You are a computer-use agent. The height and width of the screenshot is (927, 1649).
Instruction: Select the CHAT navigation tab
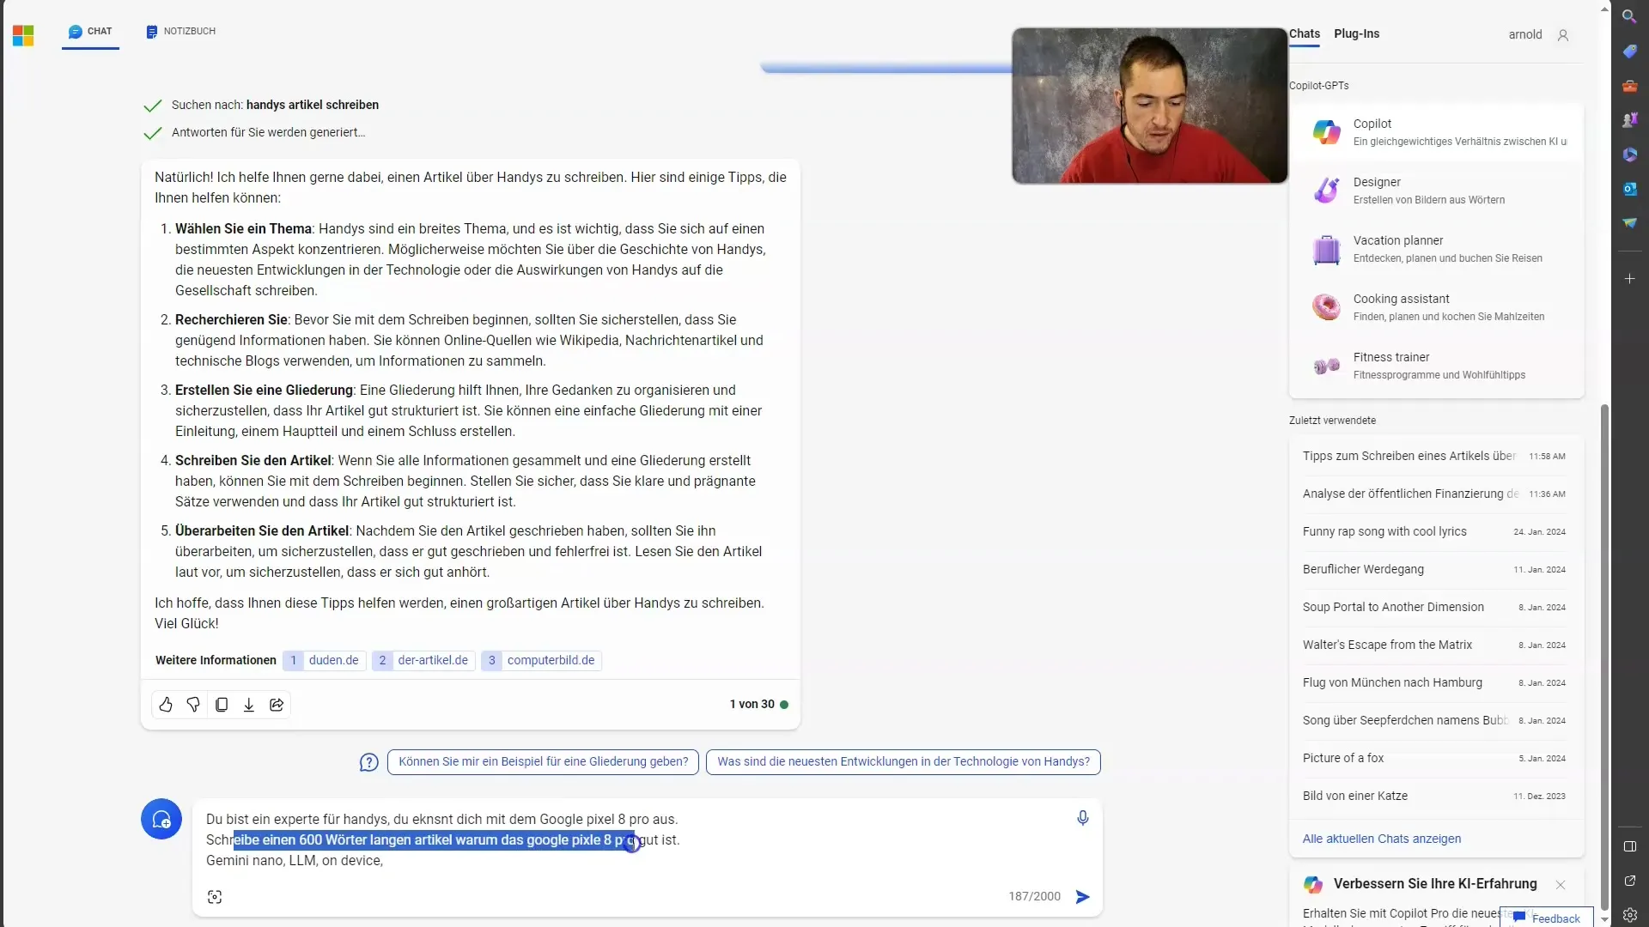tap(99, 31)
